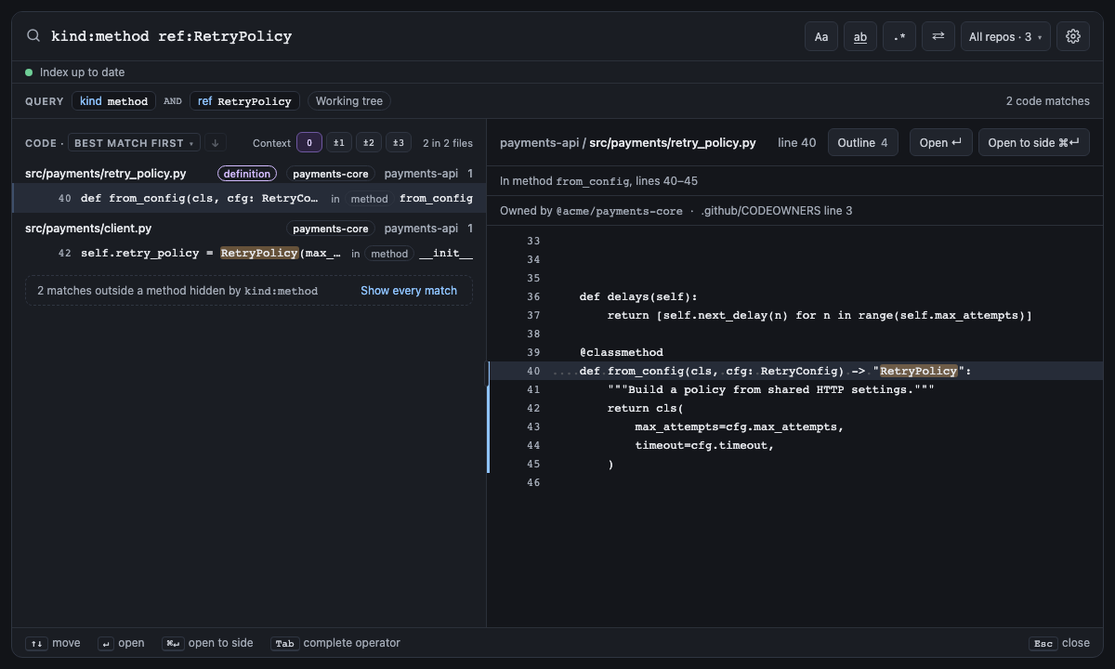This screenshot has width=1115, height=669.
Task: Click the In method from_config, lines 40–45 label
Action: pos(598,181)
